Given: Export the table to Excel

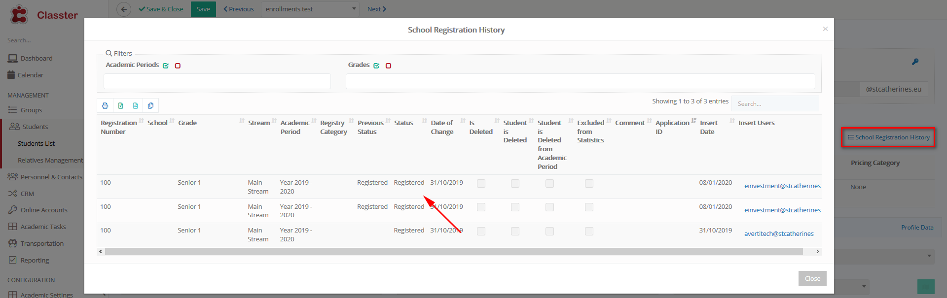Looking at the screenshot, I should [120, 105].
